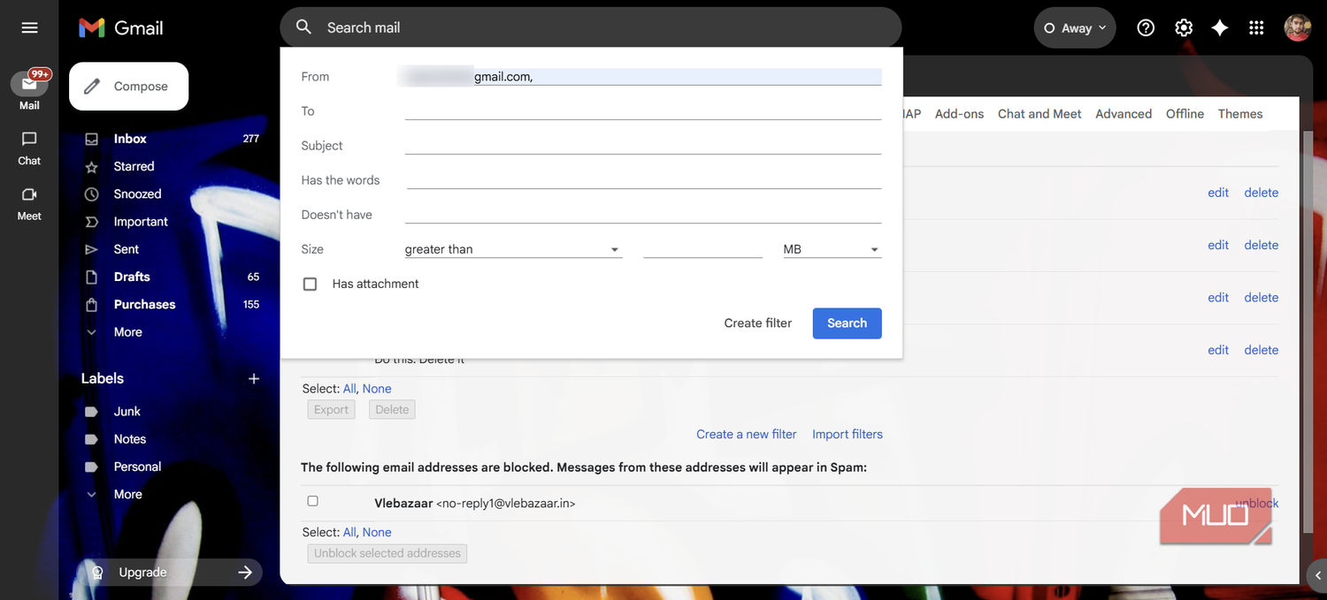Switch to the Themes settings tab
1327x600 pixels.
tap(1240, 114)
